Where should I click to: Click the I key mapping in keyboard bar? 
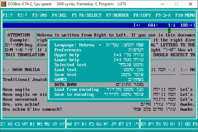[x=180, y=124]
